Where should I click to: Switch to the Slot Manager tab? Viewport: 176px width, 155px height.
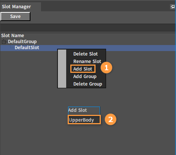click(17, 7)
